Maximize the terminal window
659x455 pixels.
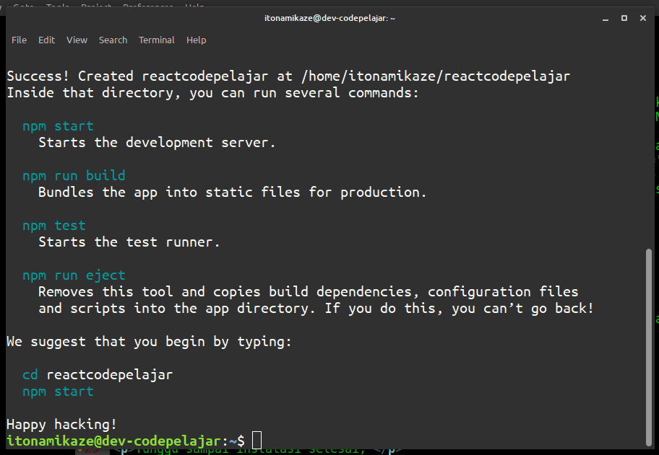[624, 18]
